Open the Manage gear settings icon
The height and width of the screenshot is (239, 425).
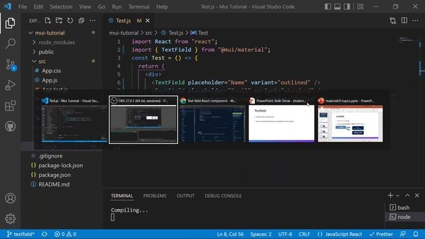11,218
